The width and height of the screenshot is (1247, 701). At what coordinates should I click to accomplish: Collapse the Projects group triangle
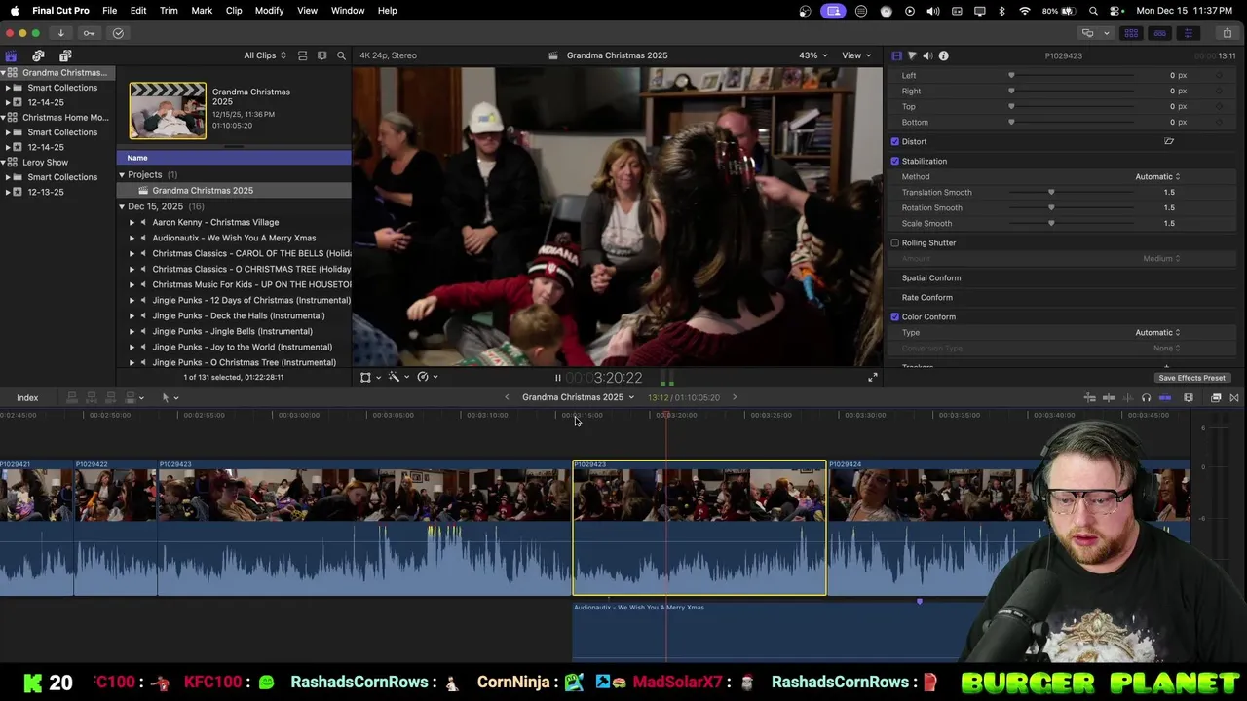point(122,175)
